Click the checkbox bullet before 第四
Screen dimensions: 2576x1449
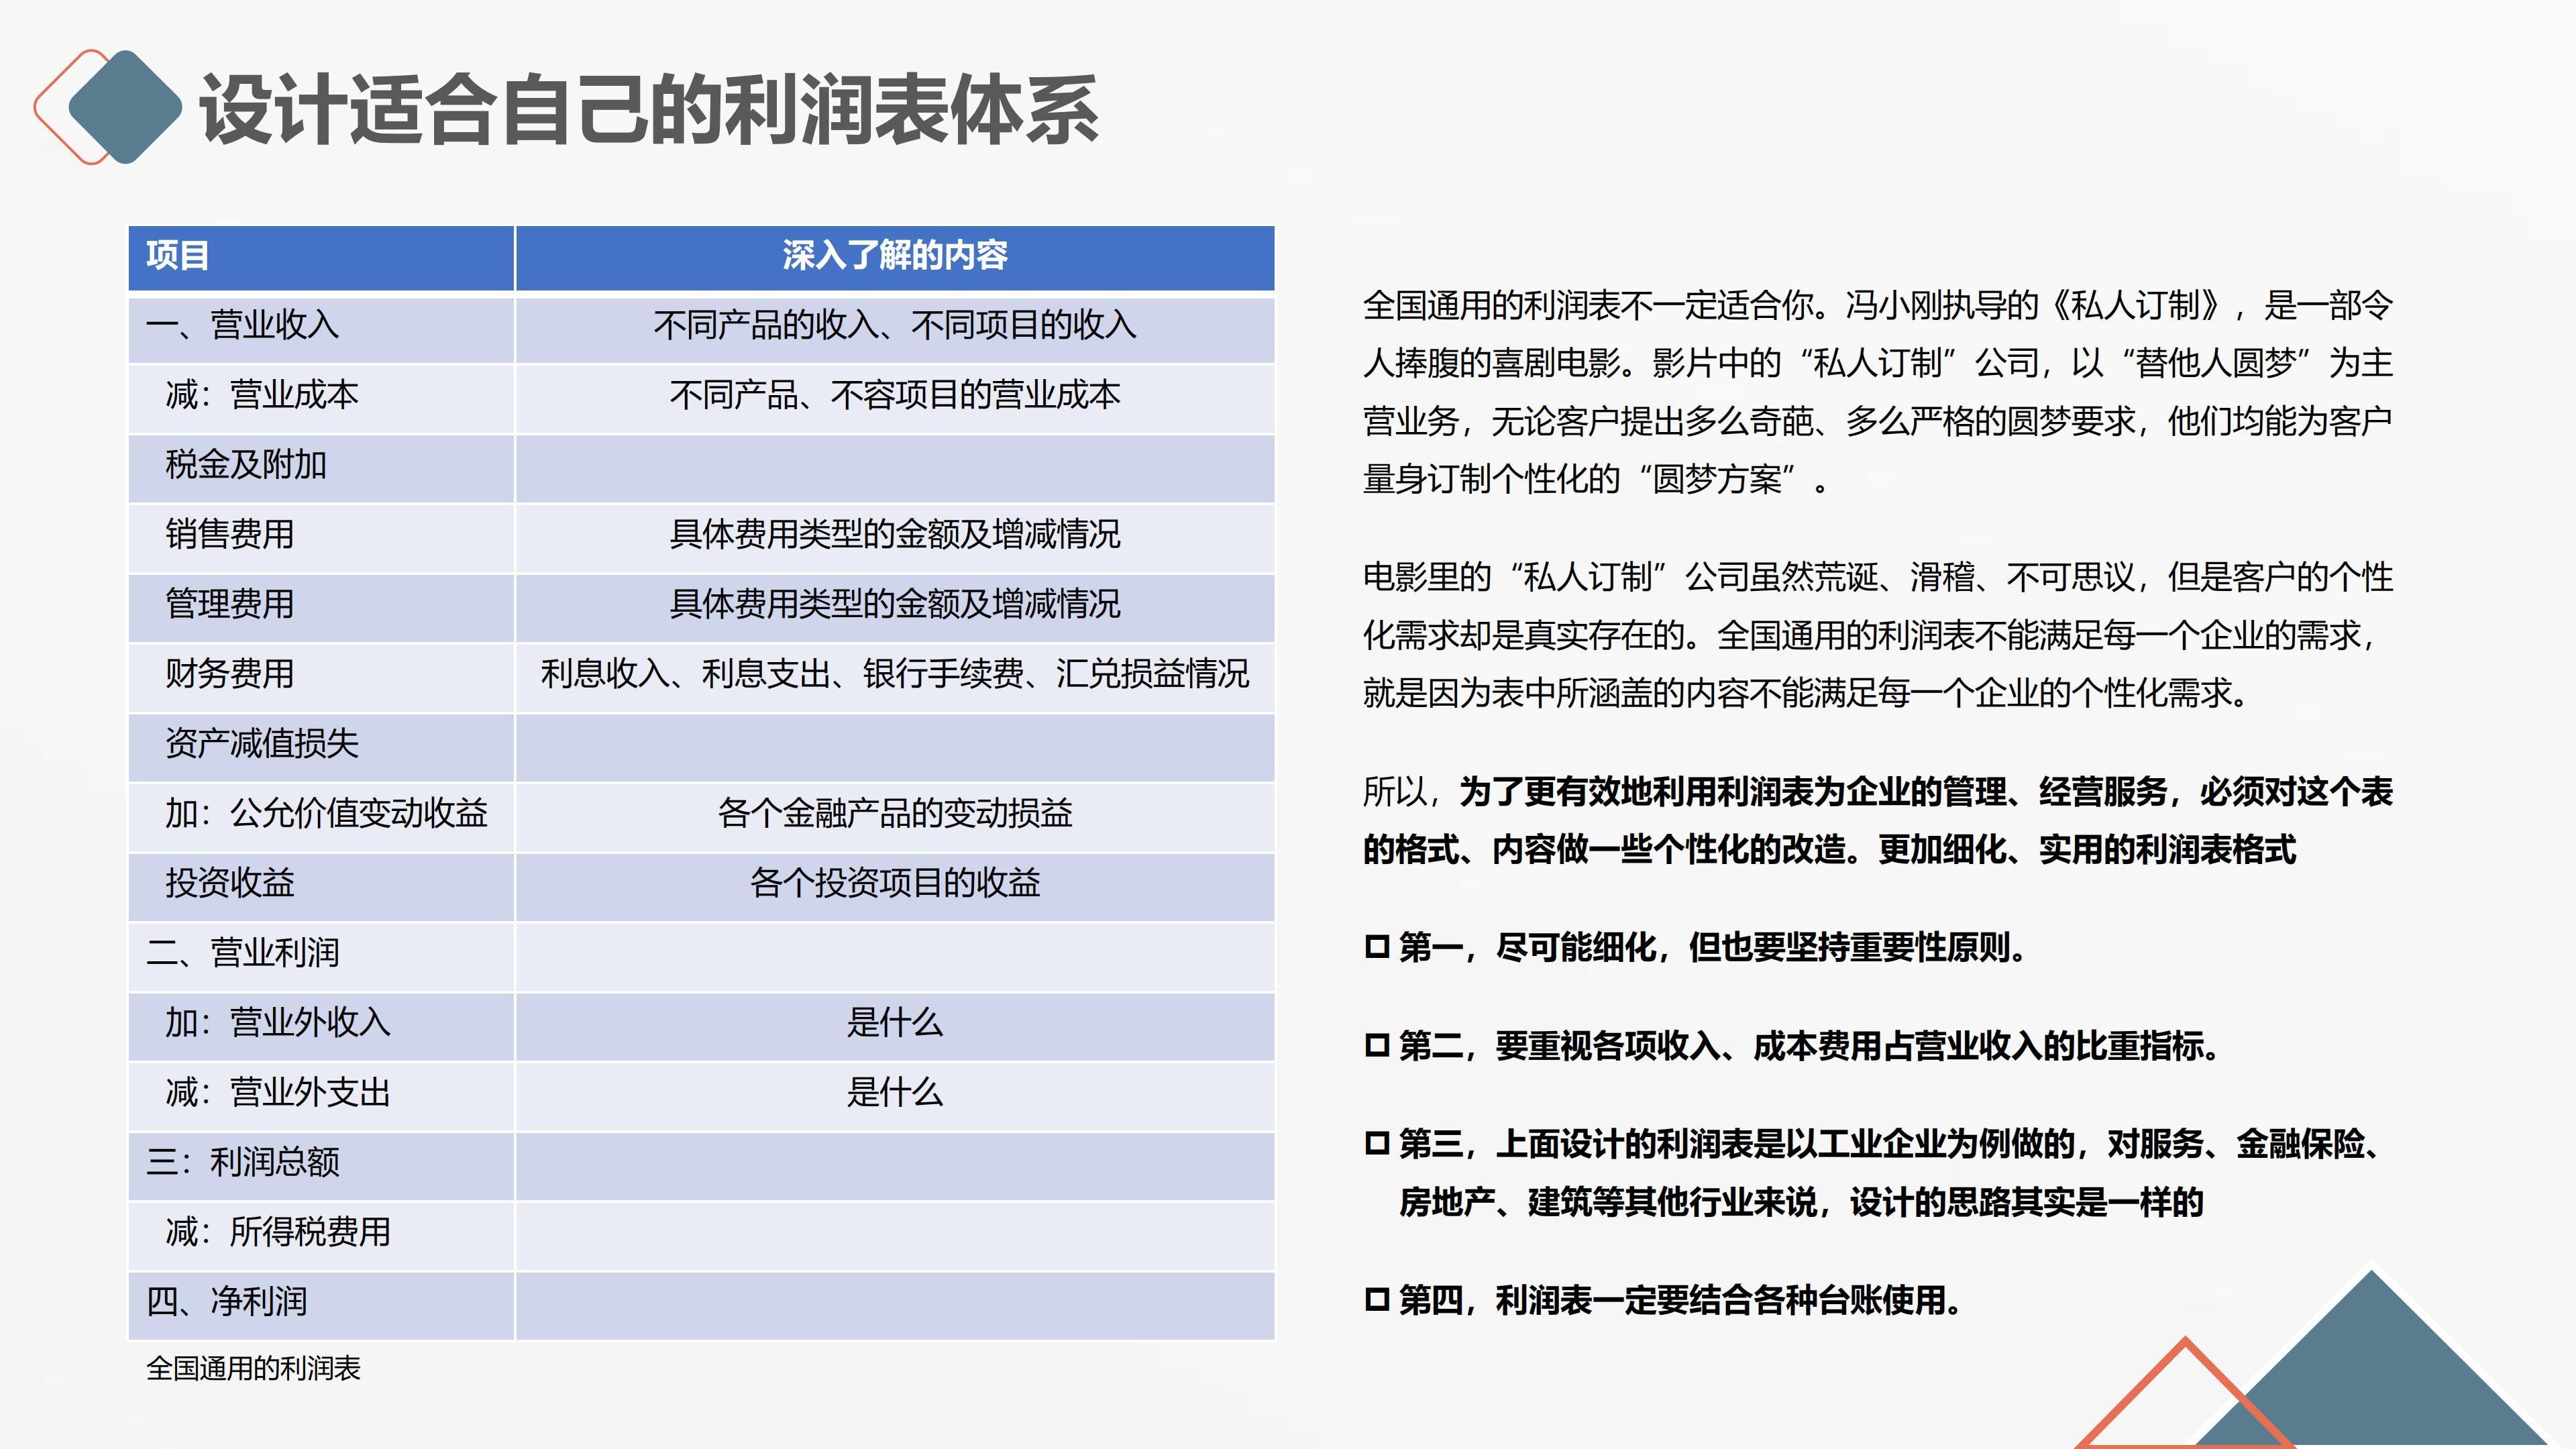tap(1377, 1300)
